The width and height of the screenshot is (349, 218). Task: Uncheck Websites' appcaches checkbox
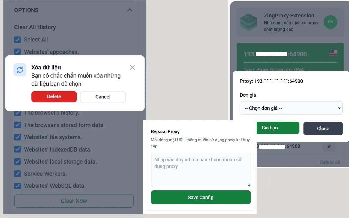[17, 52]
